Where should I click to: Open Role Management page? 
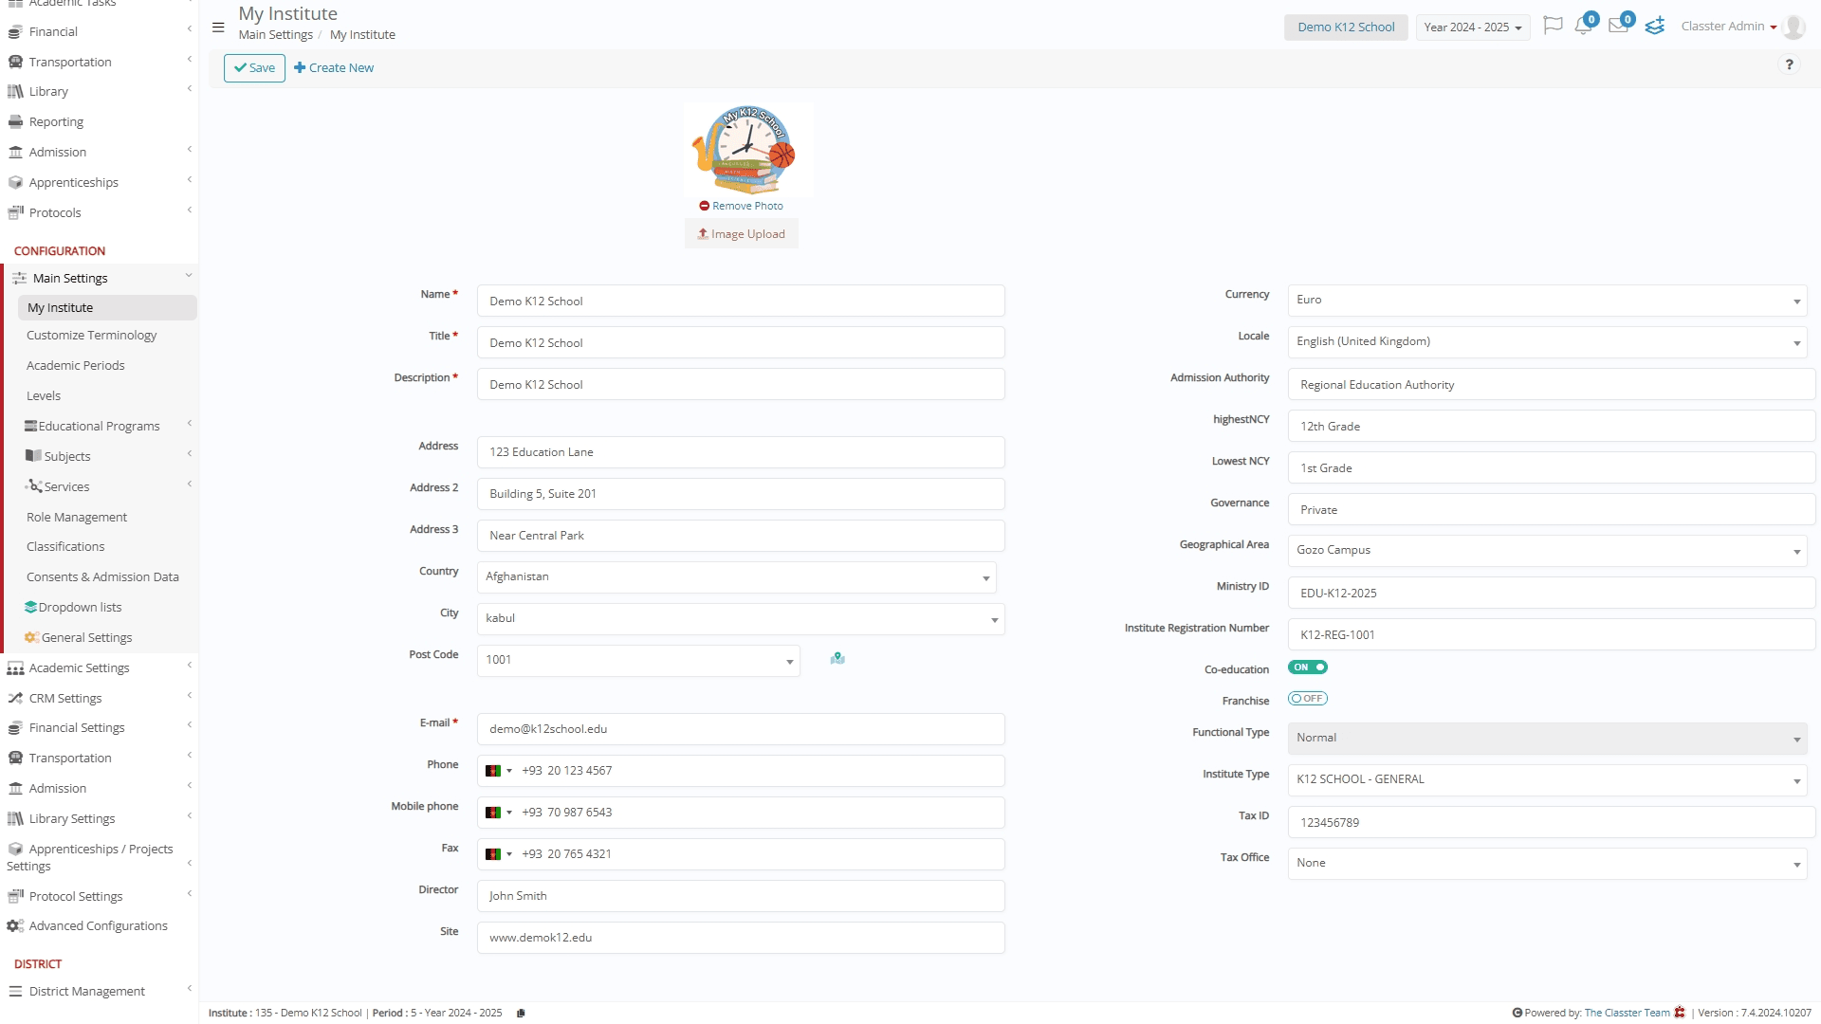(76, 518)
